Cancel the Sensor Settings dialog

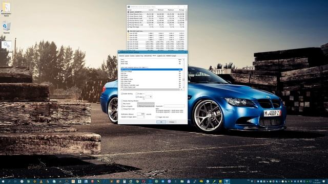(x=172, y=122)
